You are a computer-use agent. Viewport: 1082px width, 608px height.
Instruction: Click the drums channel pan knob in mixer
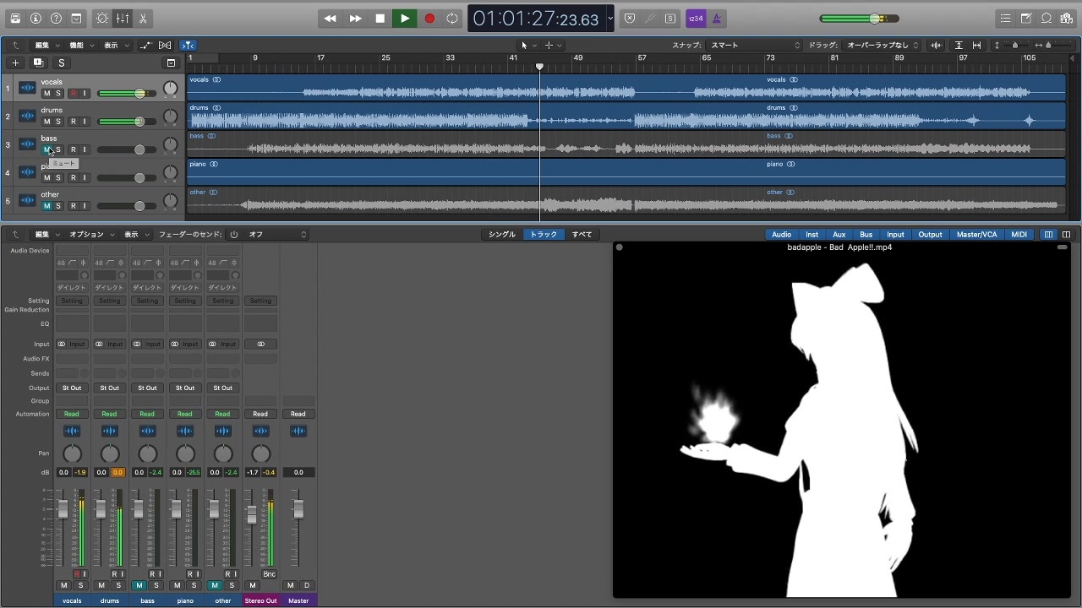(x=110, y=453)
